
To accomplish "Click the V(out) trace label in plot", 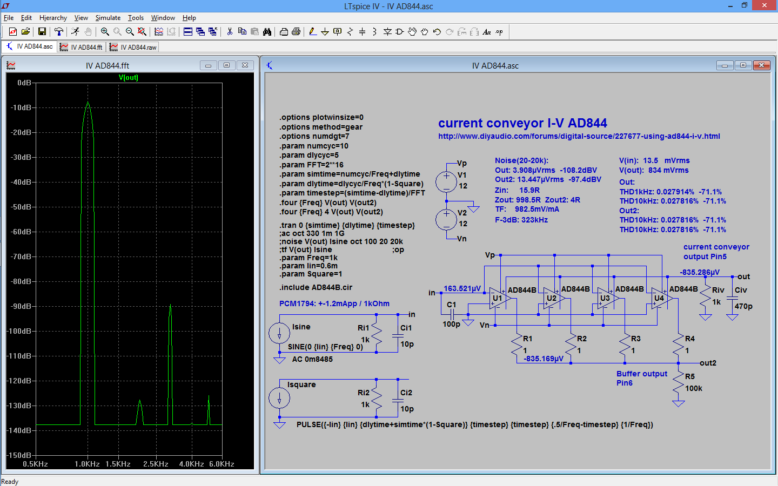I will 129,78.
